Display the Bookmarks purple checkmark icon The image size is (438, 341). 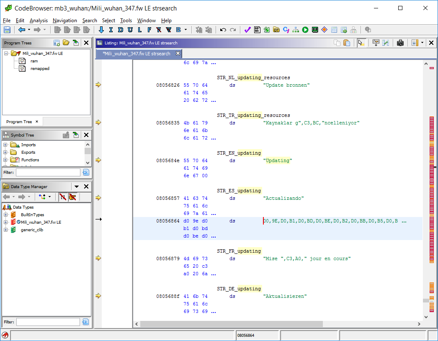click(247, 30)
